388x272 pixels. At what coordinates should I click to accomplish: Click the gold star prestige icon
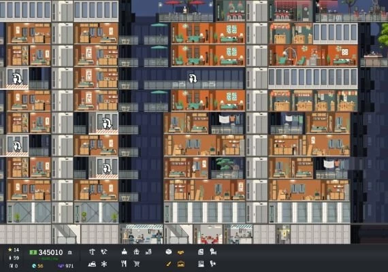coord(10,250)
